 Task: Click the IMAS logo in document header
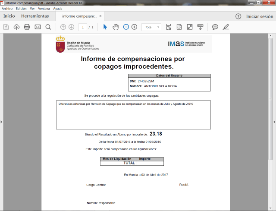[186, 44]
